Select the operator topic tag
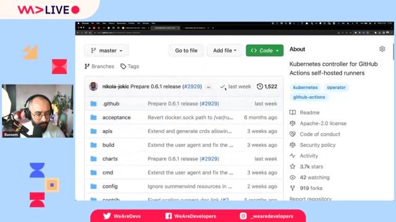 click(336, 88)
